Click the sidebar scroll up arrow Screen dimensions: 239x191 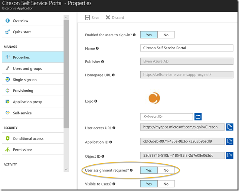pyautogui.click(x=66, y=18)
